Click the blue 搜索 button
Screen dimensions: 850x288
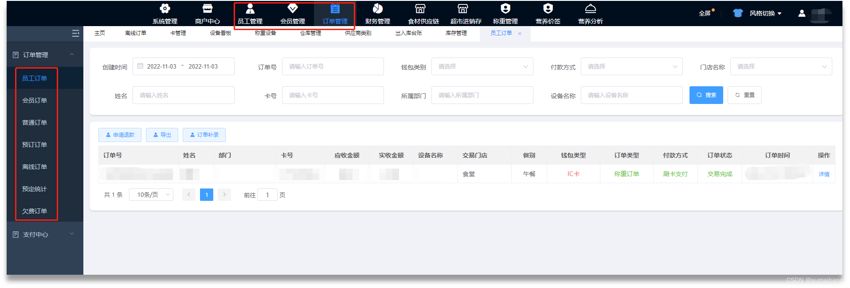click(x=706, y=95)
